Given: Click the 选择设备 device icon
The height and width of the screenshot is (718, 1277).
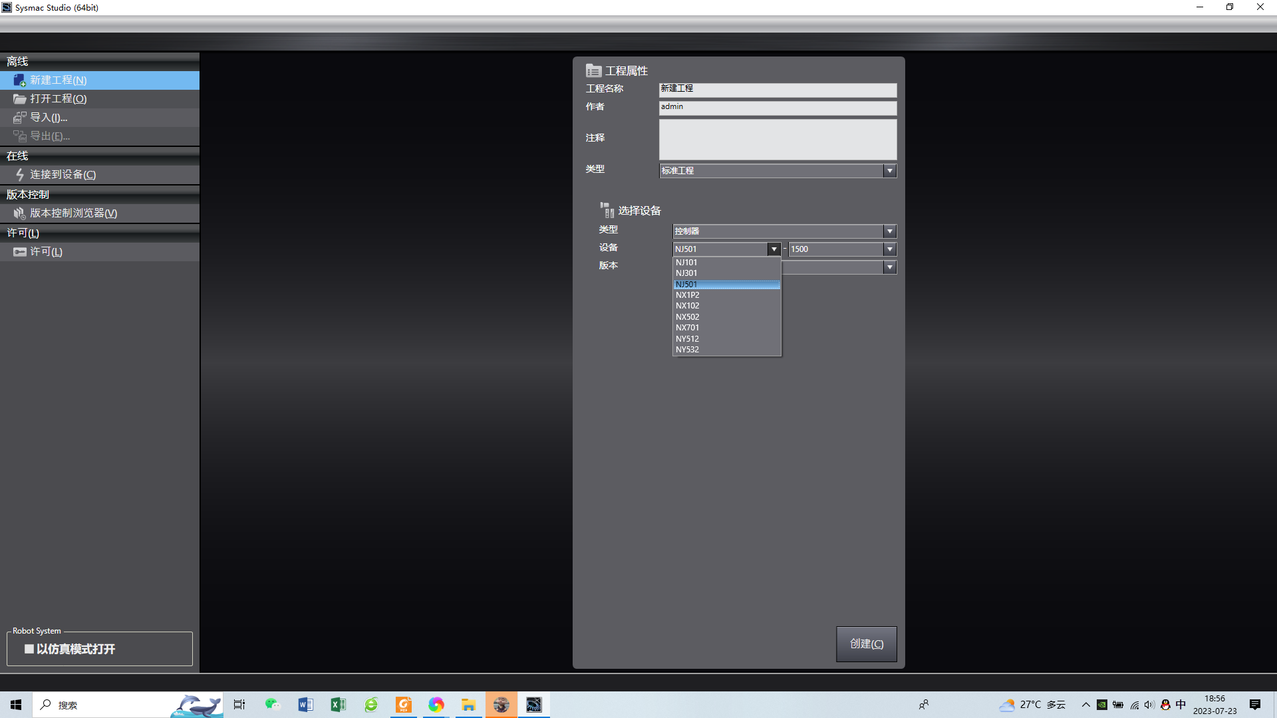Looking at the screenshot, I should 607,210.
